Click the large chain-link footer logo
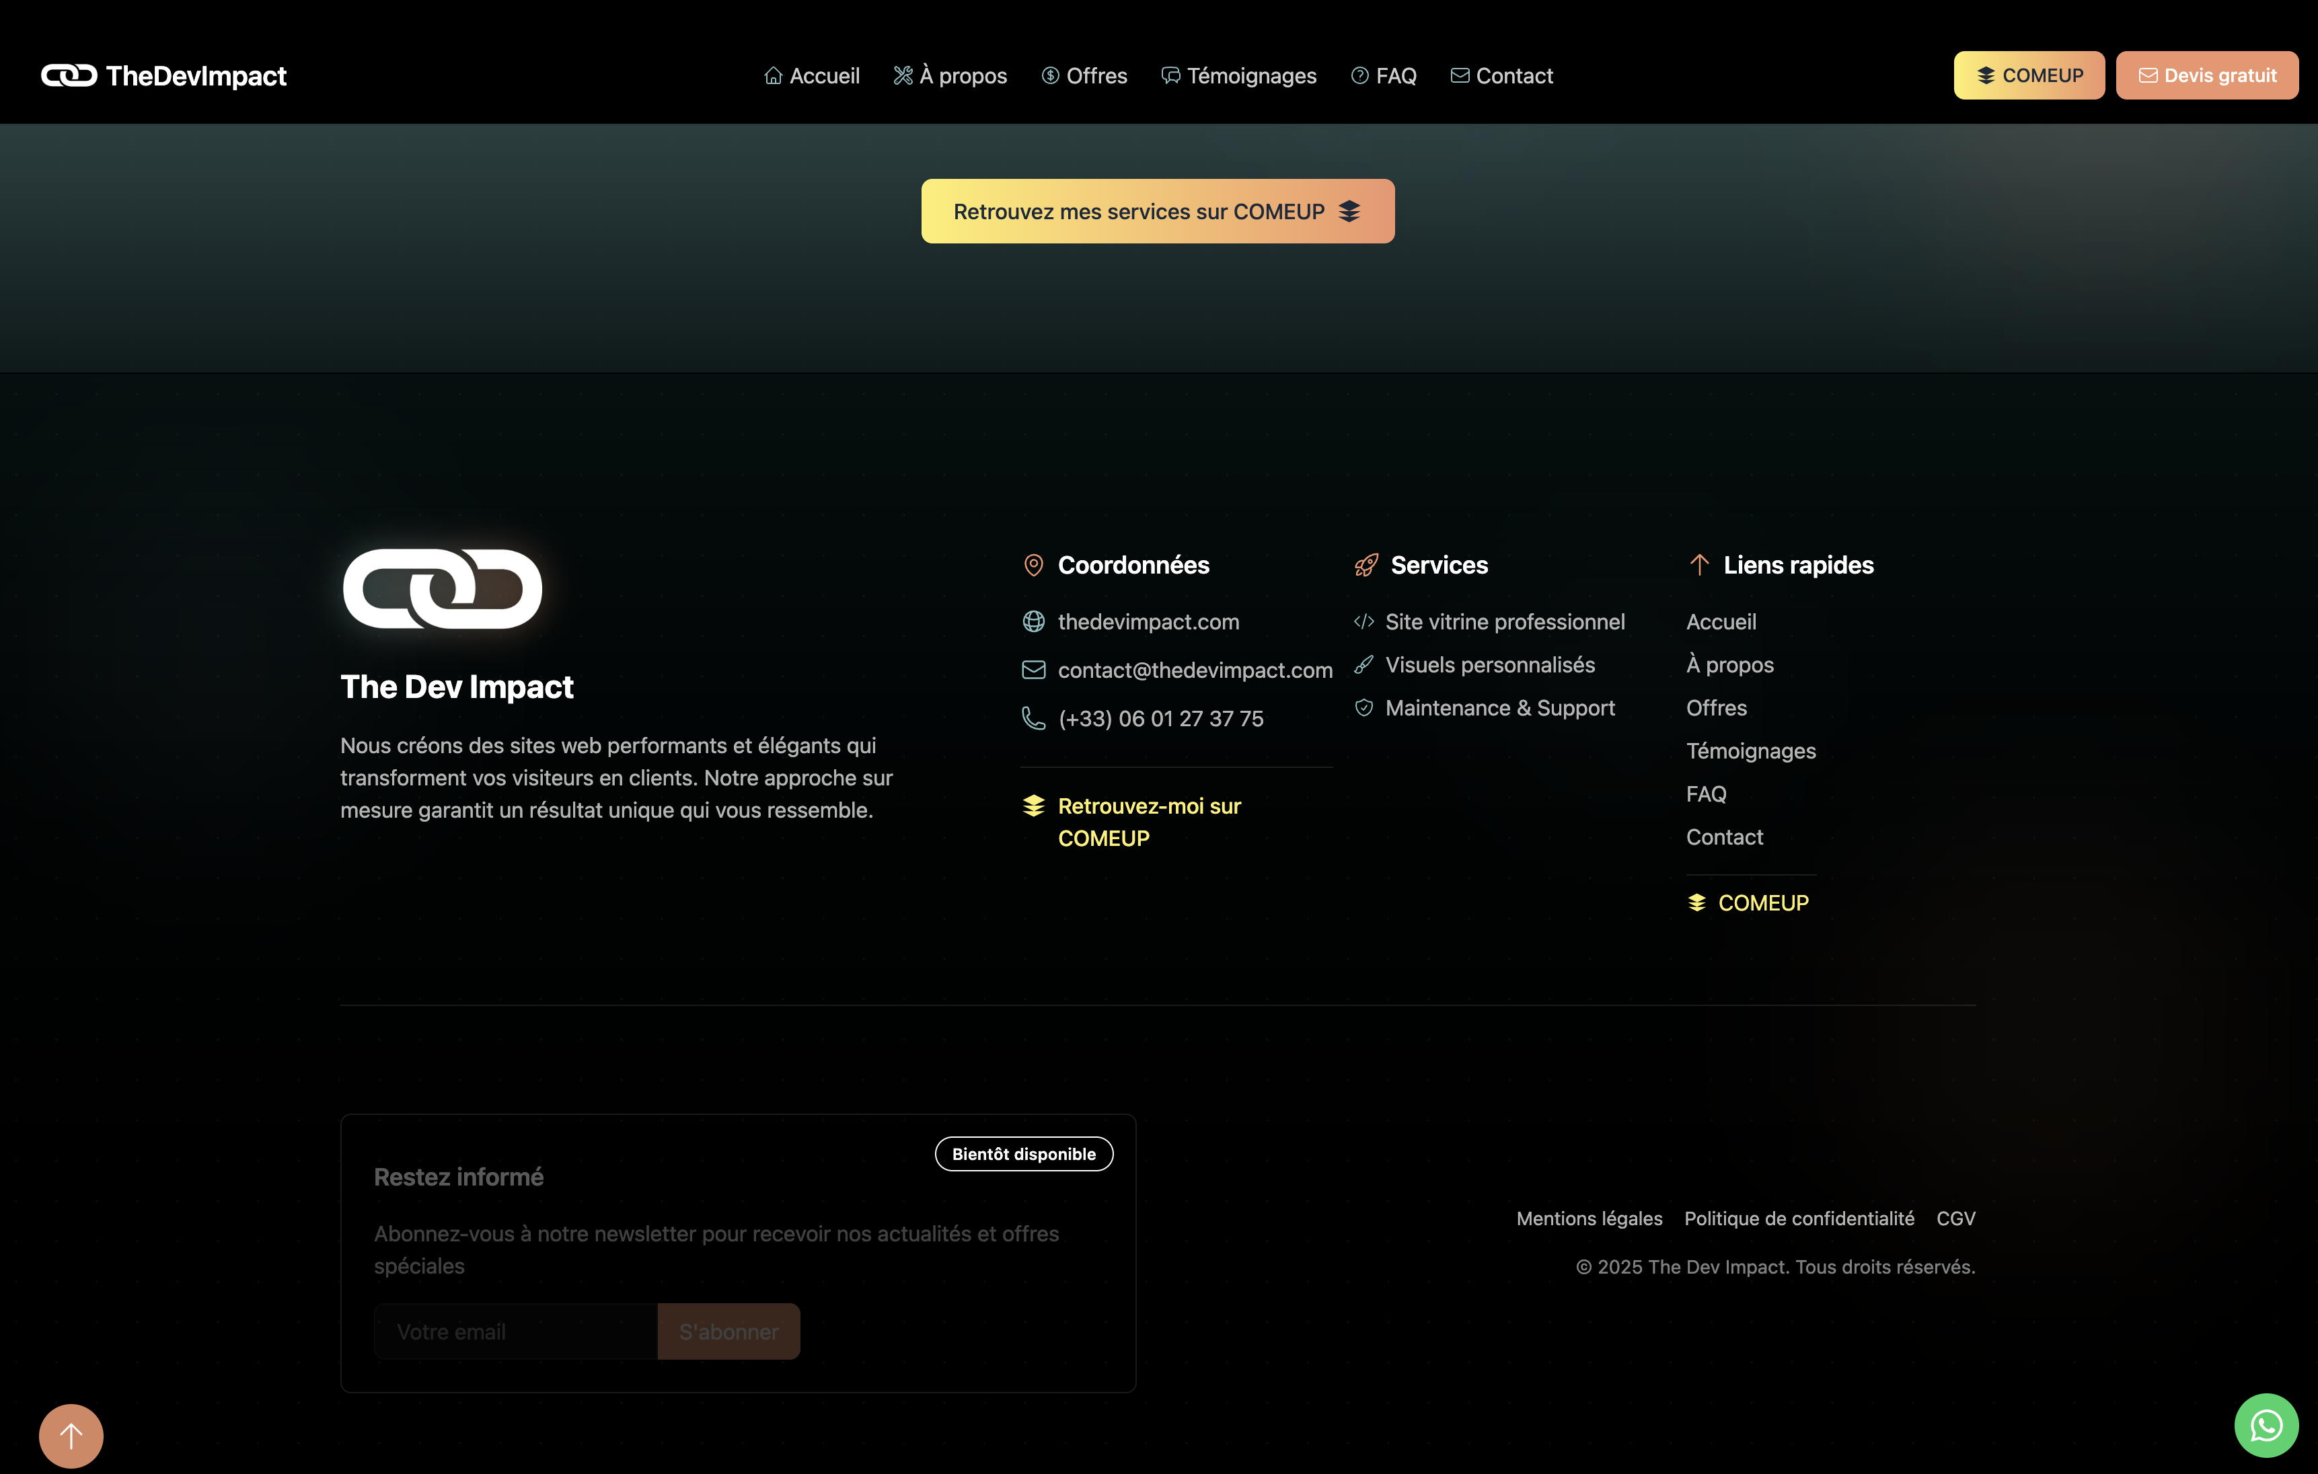Screen dimensions: 2318x1474 (442, 589)
